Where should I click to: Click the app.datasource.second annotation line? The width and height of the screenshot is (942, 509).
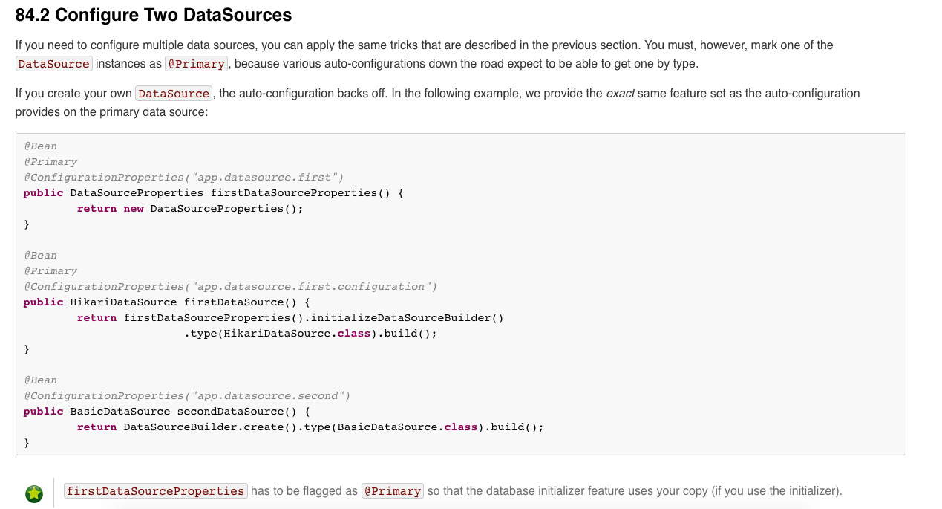tap(186, 396)
